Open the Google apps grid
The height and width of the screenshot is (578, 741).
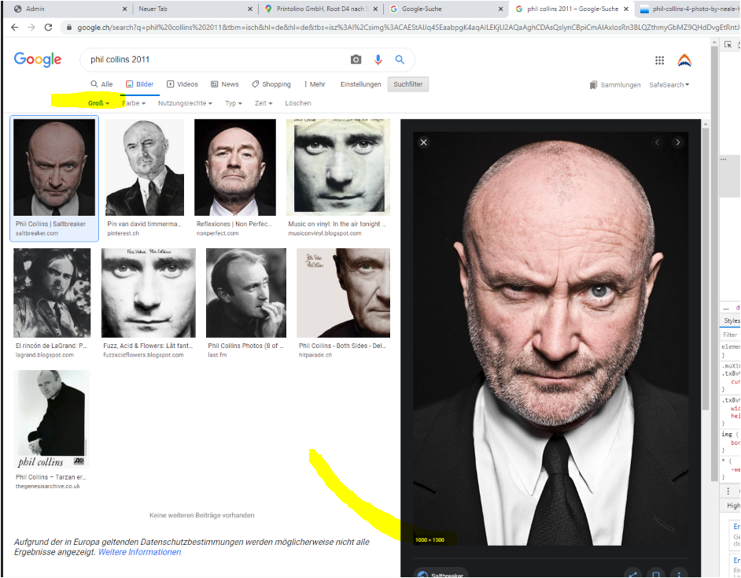(659, 61)
